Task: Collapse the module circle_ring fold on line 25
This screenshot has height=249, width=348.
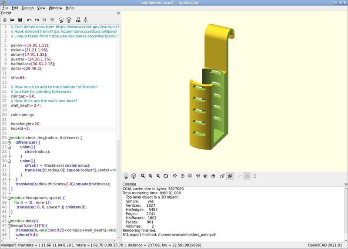Action: (9, 138)
